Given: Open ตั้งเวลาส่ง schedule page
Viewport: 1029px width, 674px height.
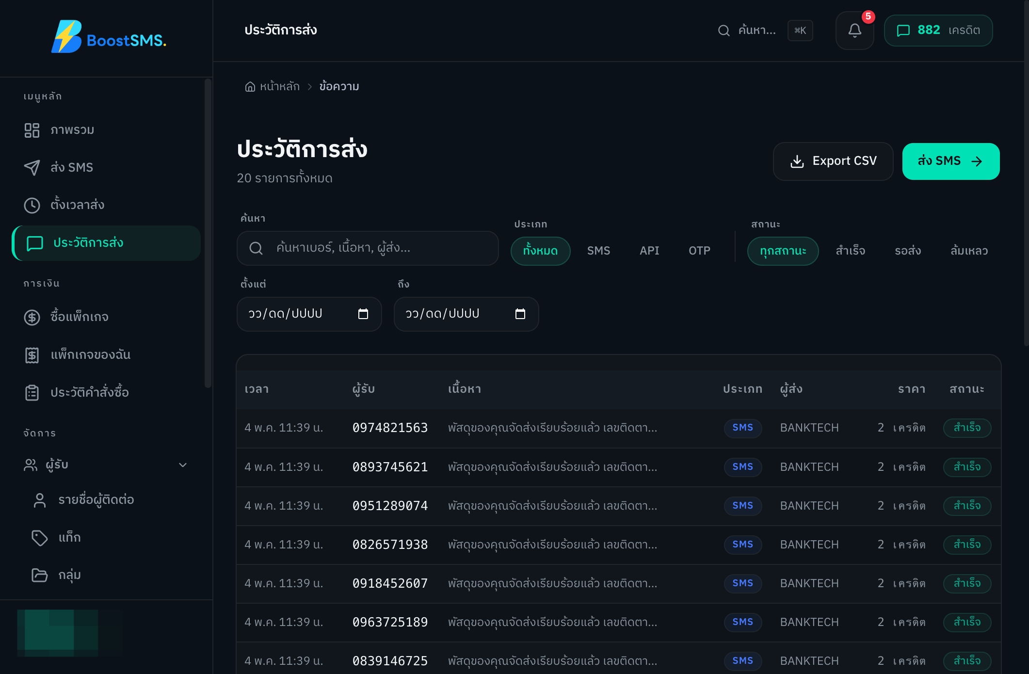Looking at the screenshot, I should click(x=106, y=205).
